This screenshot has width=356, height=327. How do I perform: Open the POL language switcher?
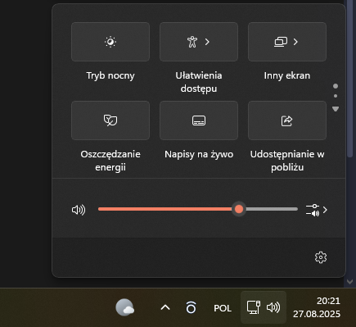point(223,308)
